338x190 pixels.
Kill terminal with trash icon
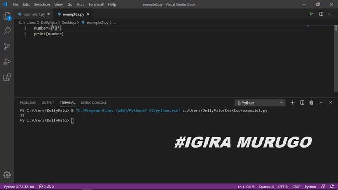click(x=311, y=102)
